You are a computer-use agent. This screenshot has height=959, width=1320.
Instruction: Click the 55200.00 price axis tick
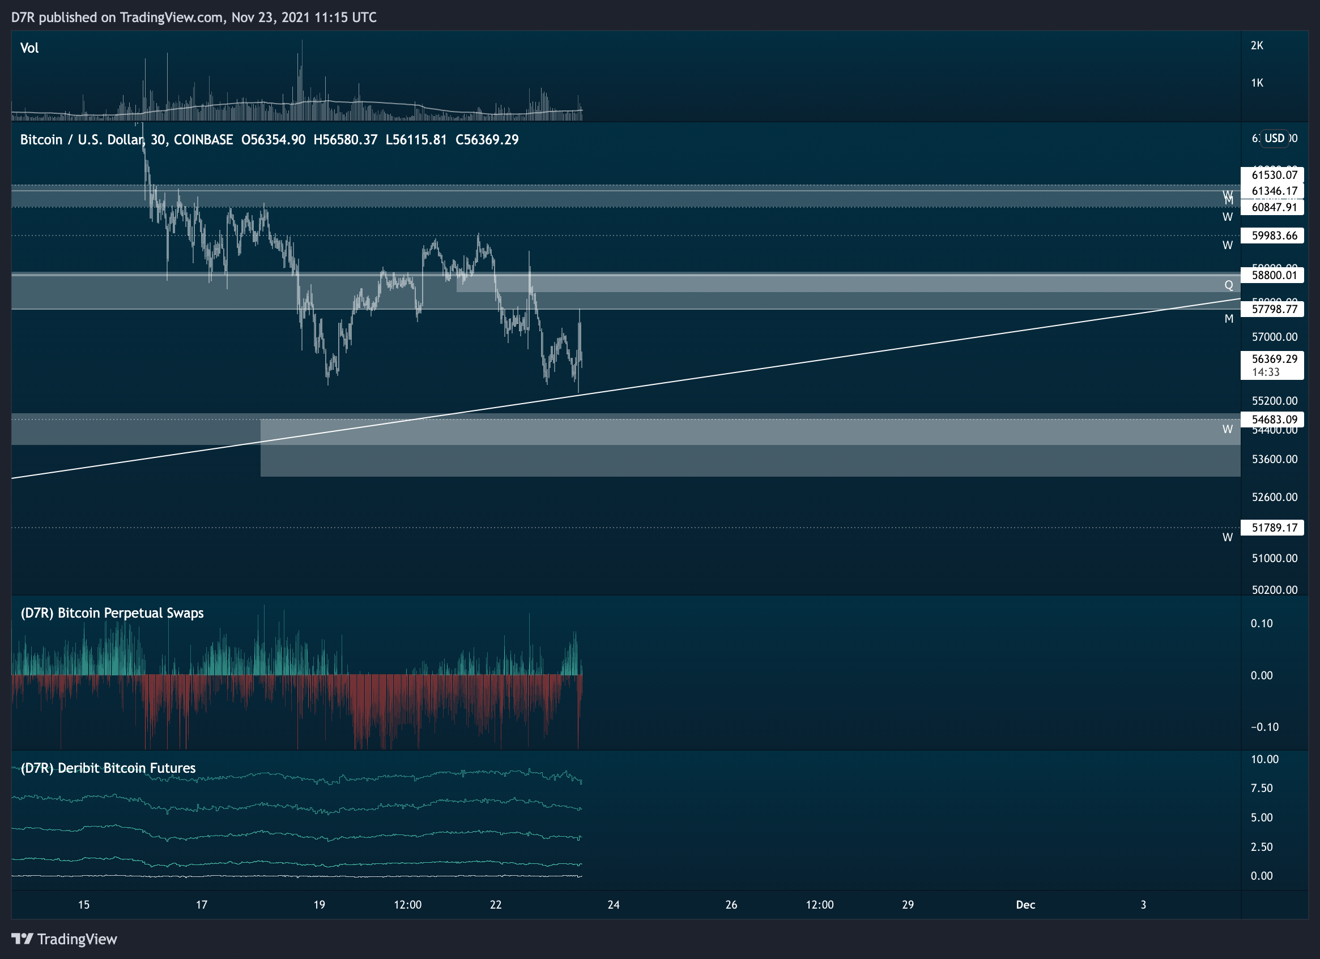tap(1275, 401)
